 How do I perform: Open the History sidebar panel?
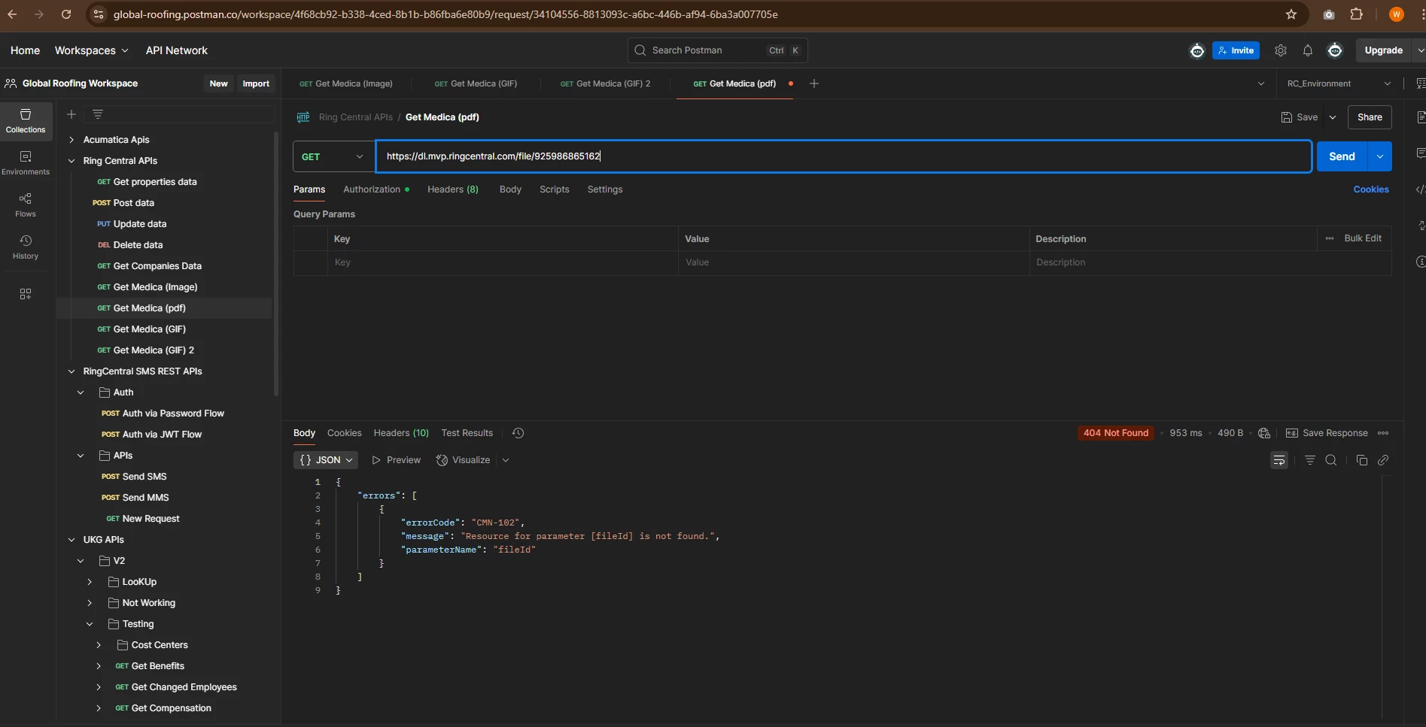click(26, 247)
